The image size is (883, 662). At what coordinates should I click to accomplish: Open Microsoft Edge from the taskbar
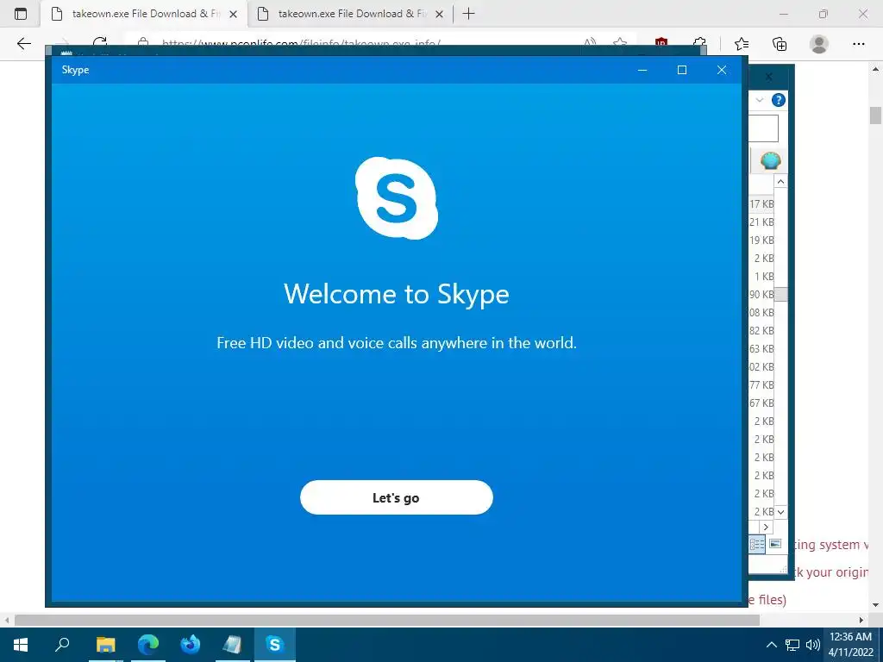click(148, 645)
